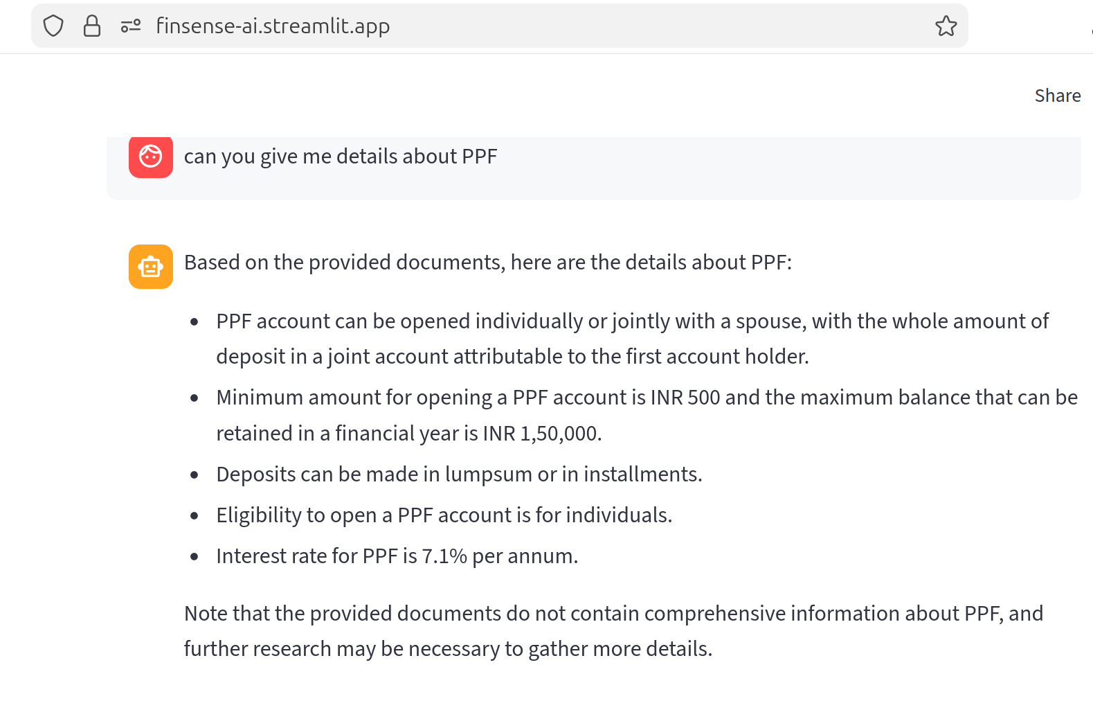Click the bullet about joint PPF accounts
The image size is (1093, 719).
tap(632, 321)
